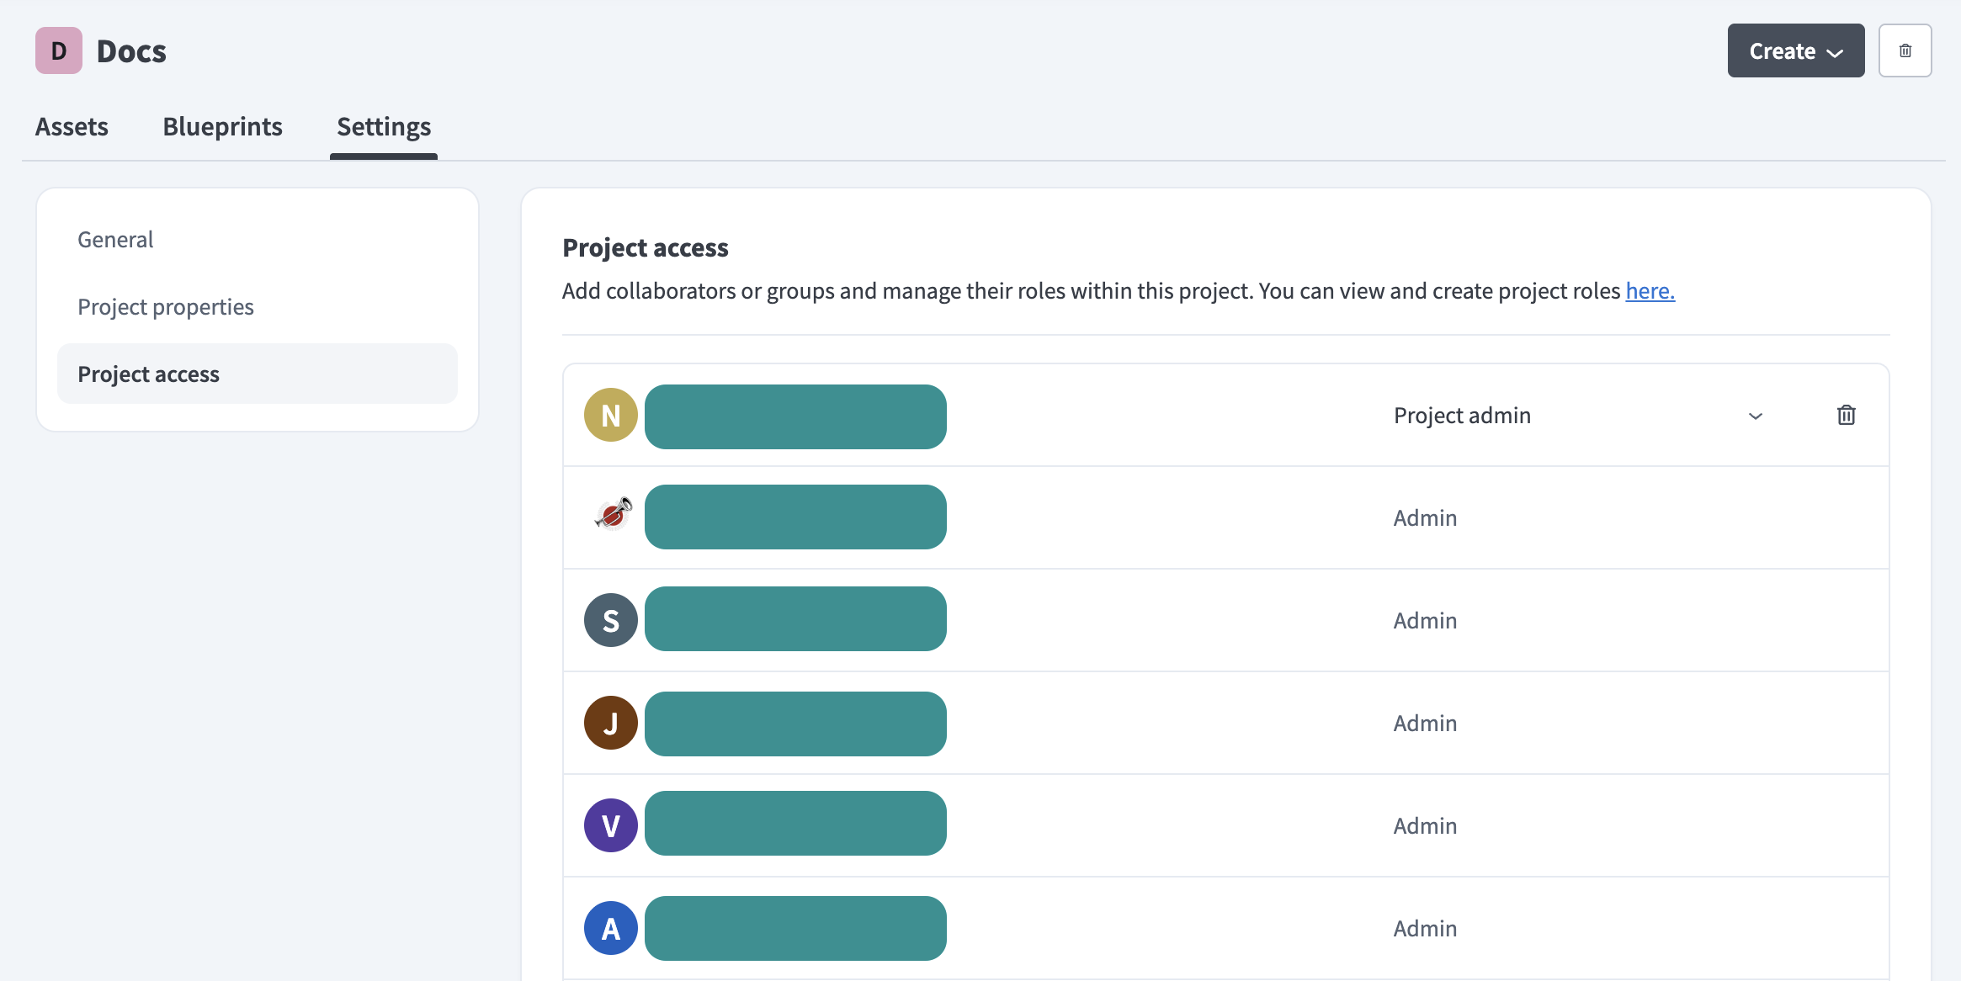
Task: Click the redacted name next to V avatar
Action: pos(795,823)
